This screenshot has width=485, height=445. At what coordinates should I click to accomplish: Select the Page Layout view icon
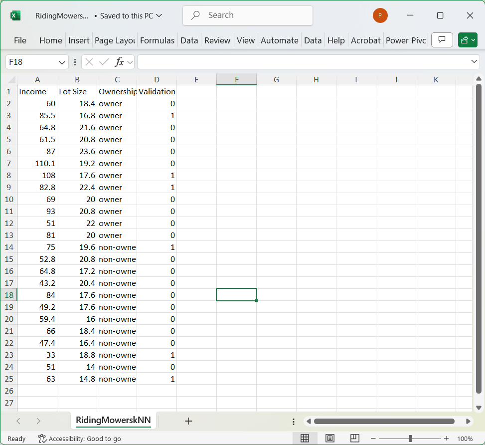click(329, 438)
